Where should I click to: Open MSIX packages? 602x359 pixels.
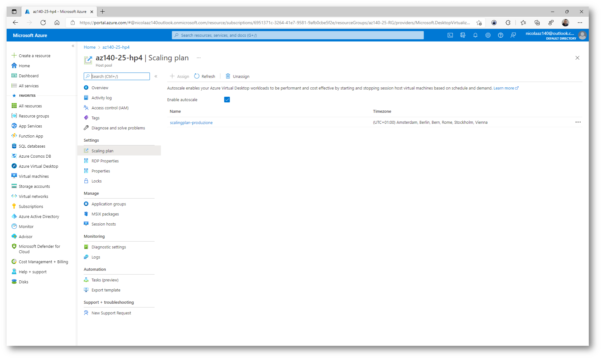pyautogui.click(x=105, y=214)
